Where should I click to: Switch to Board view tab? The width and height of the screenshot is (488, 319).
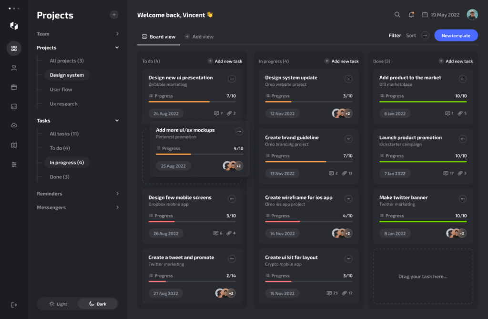click(158, 36)
